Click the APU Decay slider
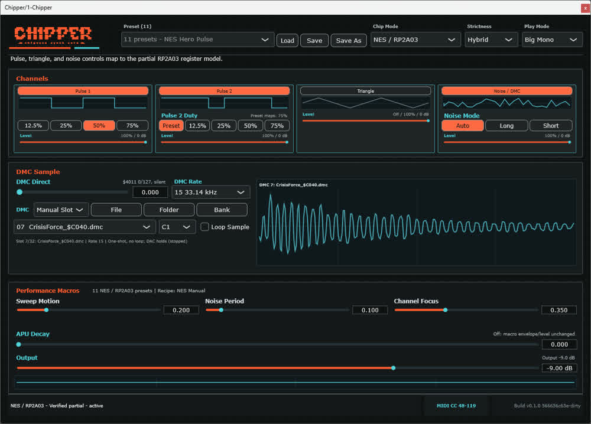 [277, 344]
